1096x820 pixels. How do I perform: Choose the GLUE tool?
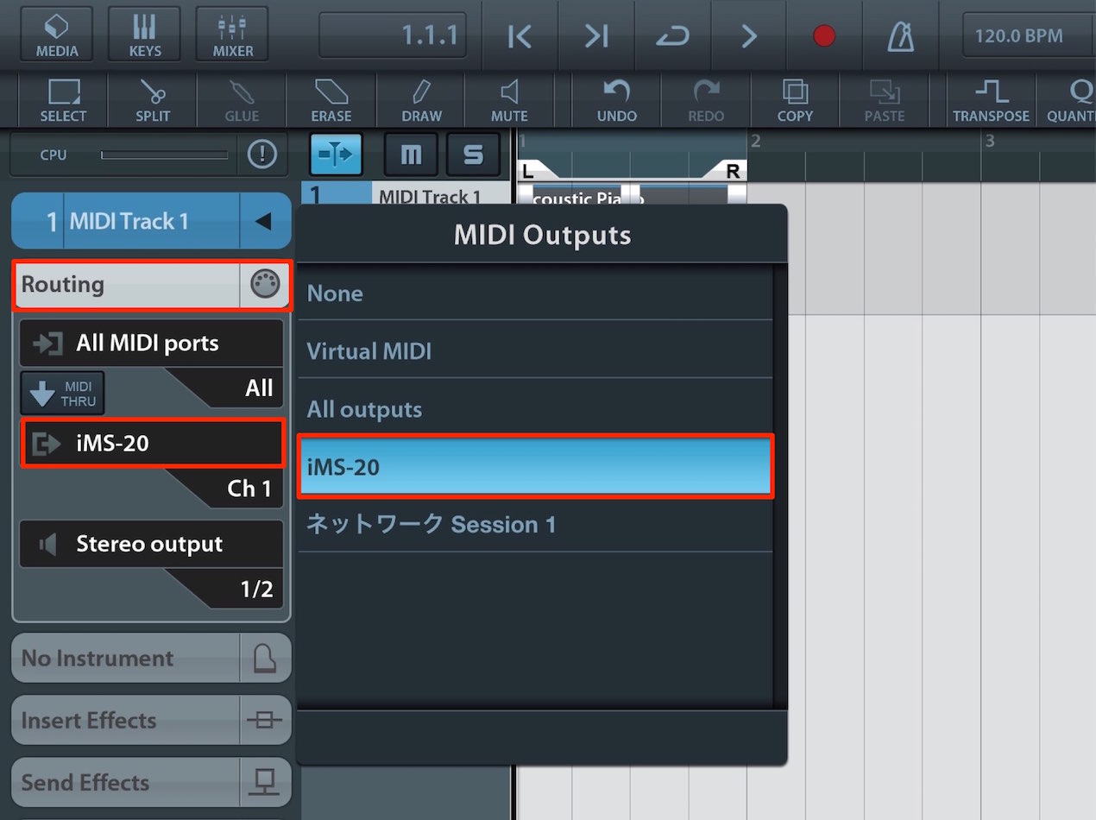[242, 100]
